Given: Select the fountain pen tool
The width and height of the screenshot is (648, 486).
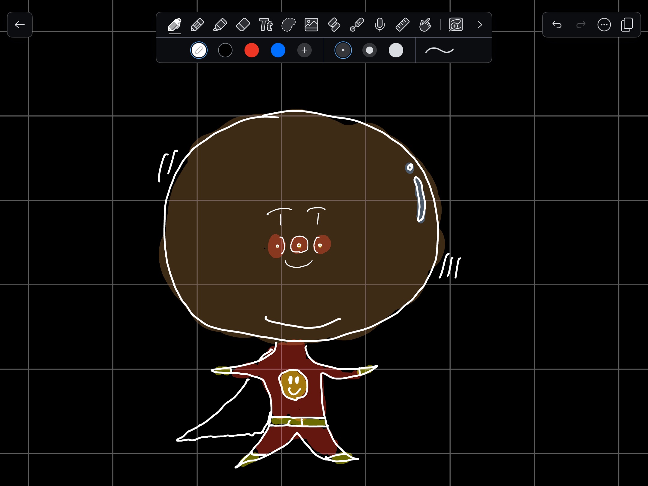Looking at the screenshot, I should pos(175,25).
